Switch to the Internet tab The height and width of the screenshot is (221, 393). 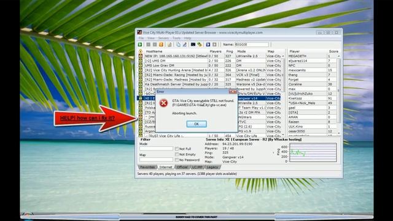click(x=166, y=167)
